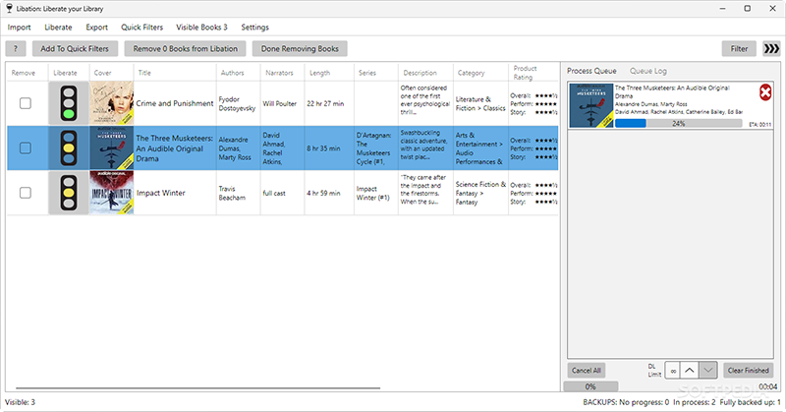This screenshot has width=786, height=412.
Task: Click the green stoplight for Crime and Punishment
Action: click(x=69, y=103)
